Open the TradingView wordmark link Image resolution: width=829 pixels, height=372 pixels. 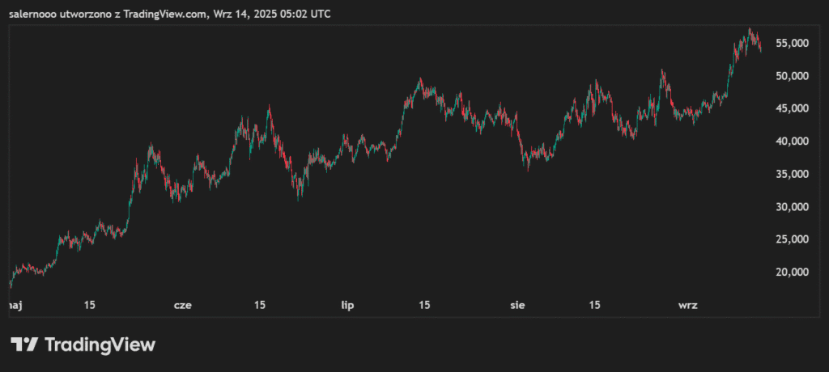pos(99,345)
